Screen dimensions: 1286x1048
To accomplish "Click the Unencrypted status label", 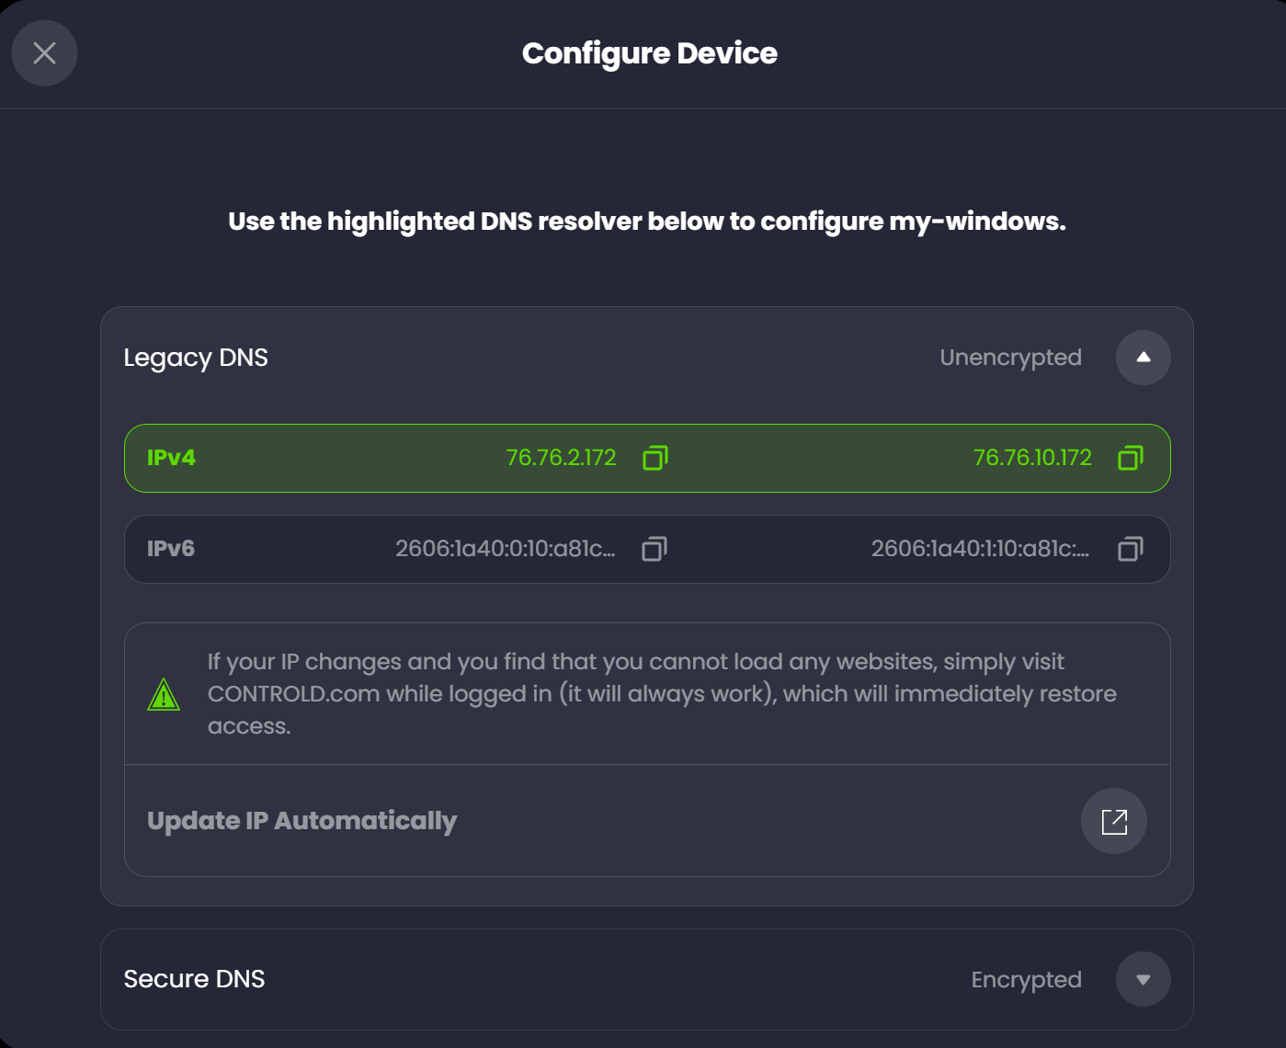I will click(x=1010, y=358).
